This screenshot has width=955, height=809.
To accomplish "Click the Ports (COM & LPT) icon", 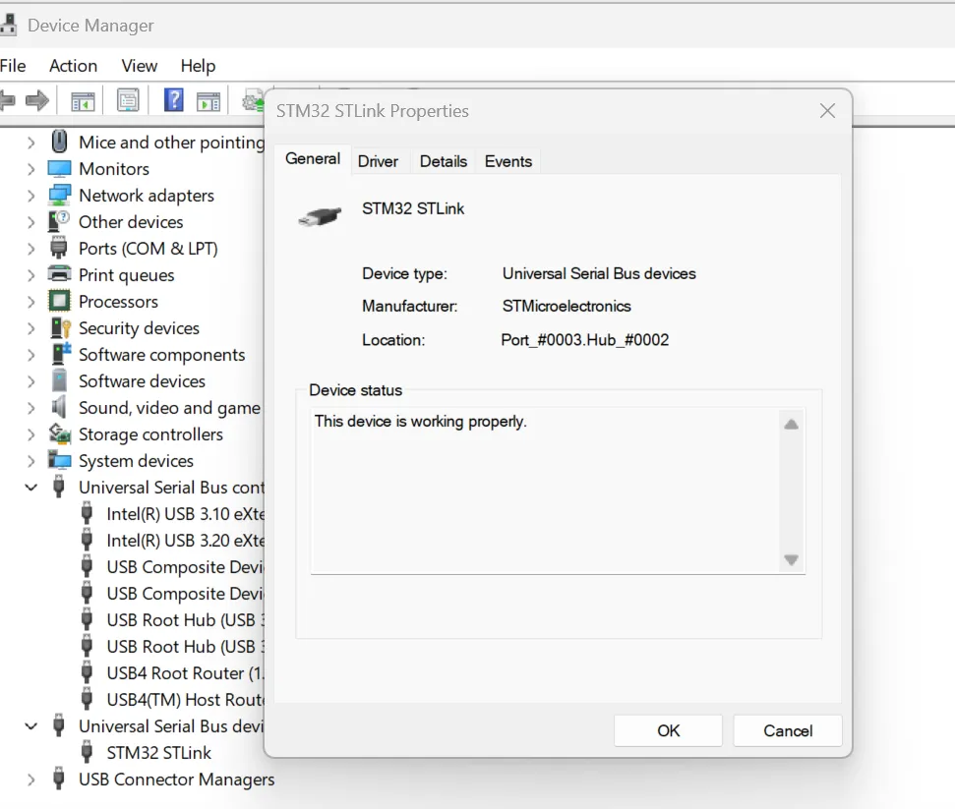I will click(x=59, y=249).
